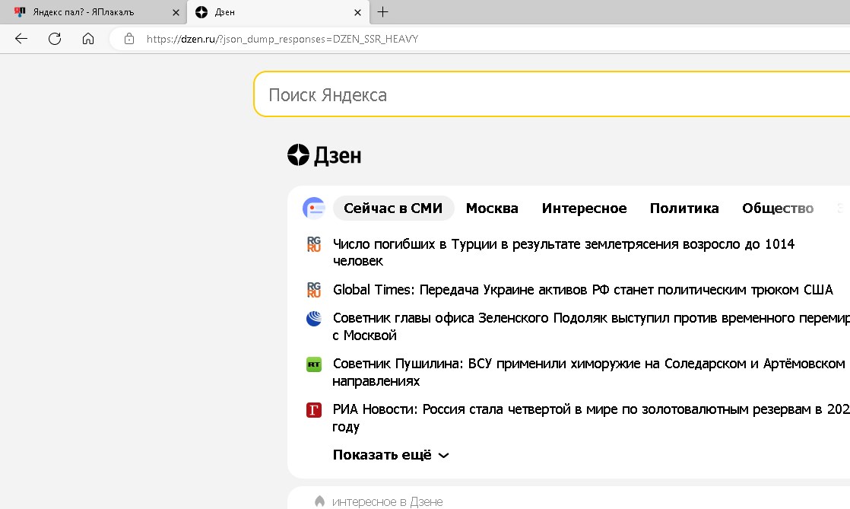Image resolution: width=850 pixels, height=509 pixels.
Task: Read Подоляк headline about перемирия с Москвой
Action: (x=591, y=326)
